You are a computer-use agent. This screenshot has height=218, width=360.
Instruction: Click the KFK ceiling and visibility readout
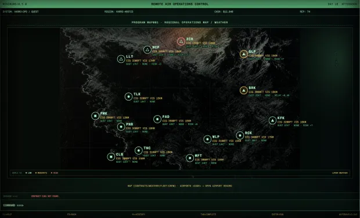tap(291, 122)
